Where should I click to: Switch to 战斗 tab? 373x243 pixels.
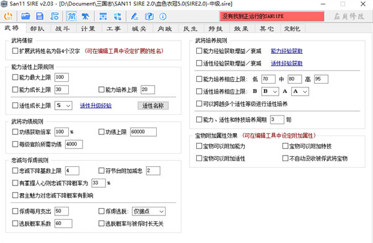click(x=63, y=29)
